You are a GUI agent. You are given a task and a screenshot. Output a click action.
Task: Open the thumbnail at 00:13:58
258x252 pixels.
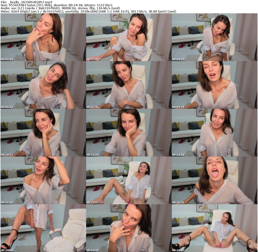(215, 133)
